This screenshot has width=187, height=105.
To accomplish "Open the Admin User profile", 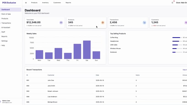I will click(x=7, y=101).
